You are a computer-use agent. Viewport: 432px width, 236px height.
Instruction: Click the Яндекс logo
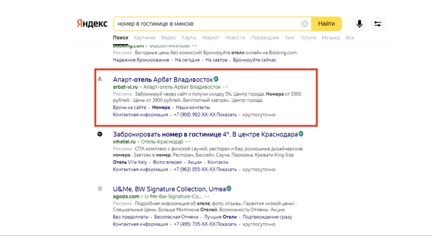click(92, 24)
